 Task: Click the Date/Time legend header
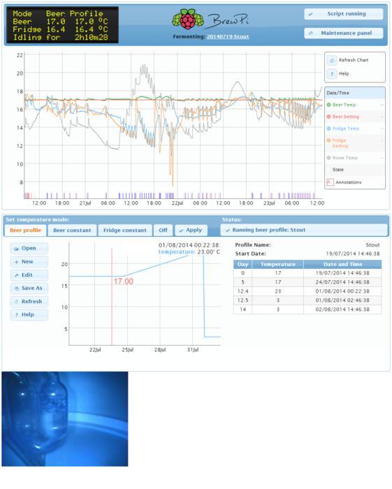(x=354, y=93)
